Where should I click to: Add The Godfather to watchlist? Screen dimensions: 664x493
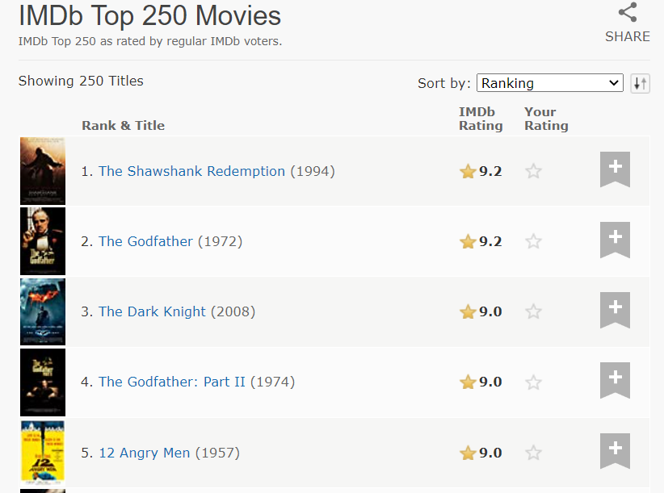coord(615,240)
